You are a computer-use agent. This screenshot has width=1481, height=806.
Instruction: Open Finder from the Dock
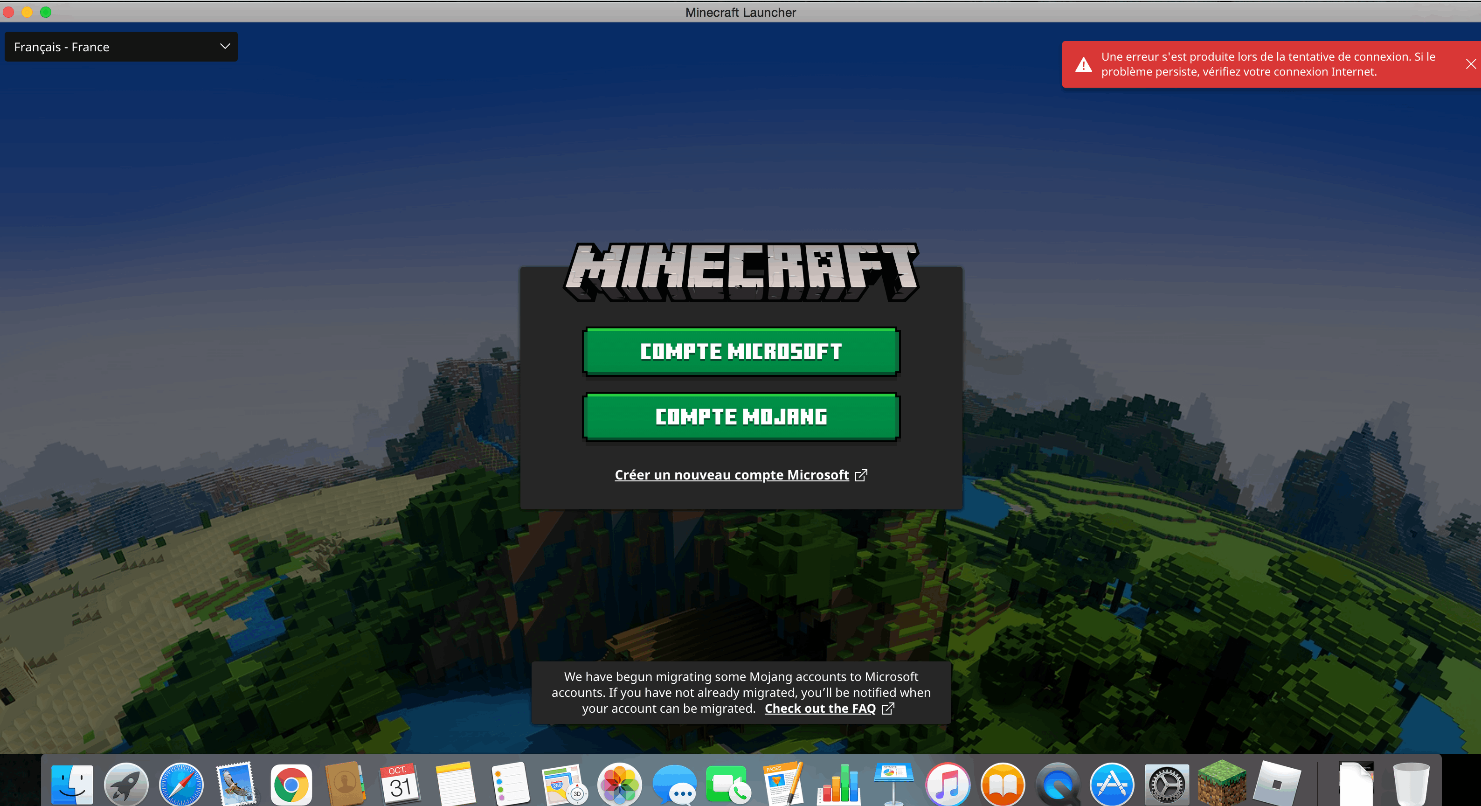coord(72,784)
